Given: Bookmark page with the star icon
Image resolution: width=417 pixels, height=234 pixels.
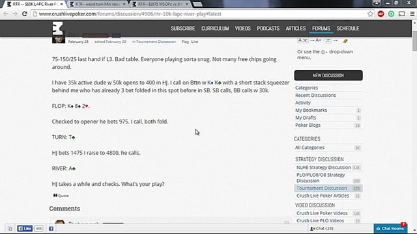Looking at the screenshot, I should (x=370, y=14).
